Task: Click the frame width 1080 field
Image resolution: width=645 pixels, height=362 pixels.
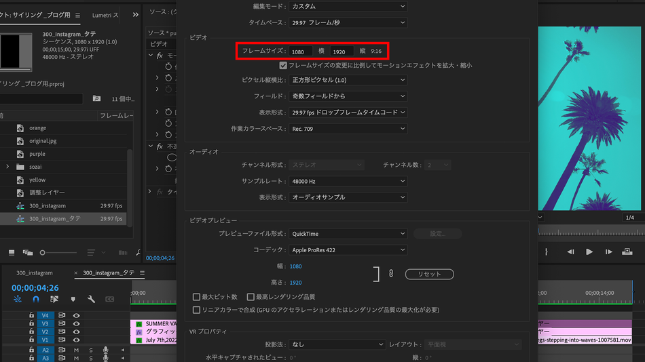Action: pyautogui.click(x=300, y=52)
